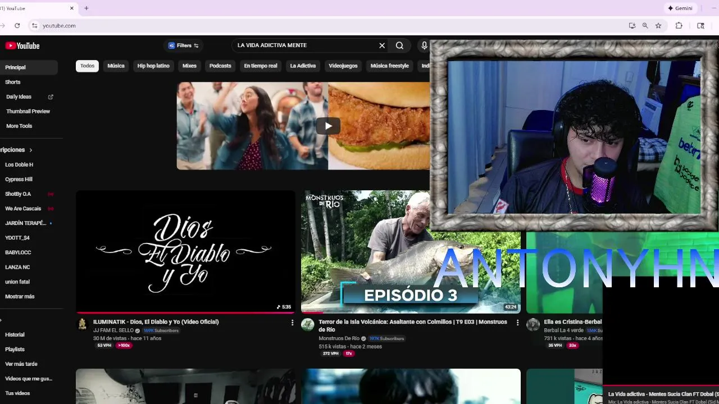
Task: Select the Hip hop latino chip
Action: pos(153,66)
